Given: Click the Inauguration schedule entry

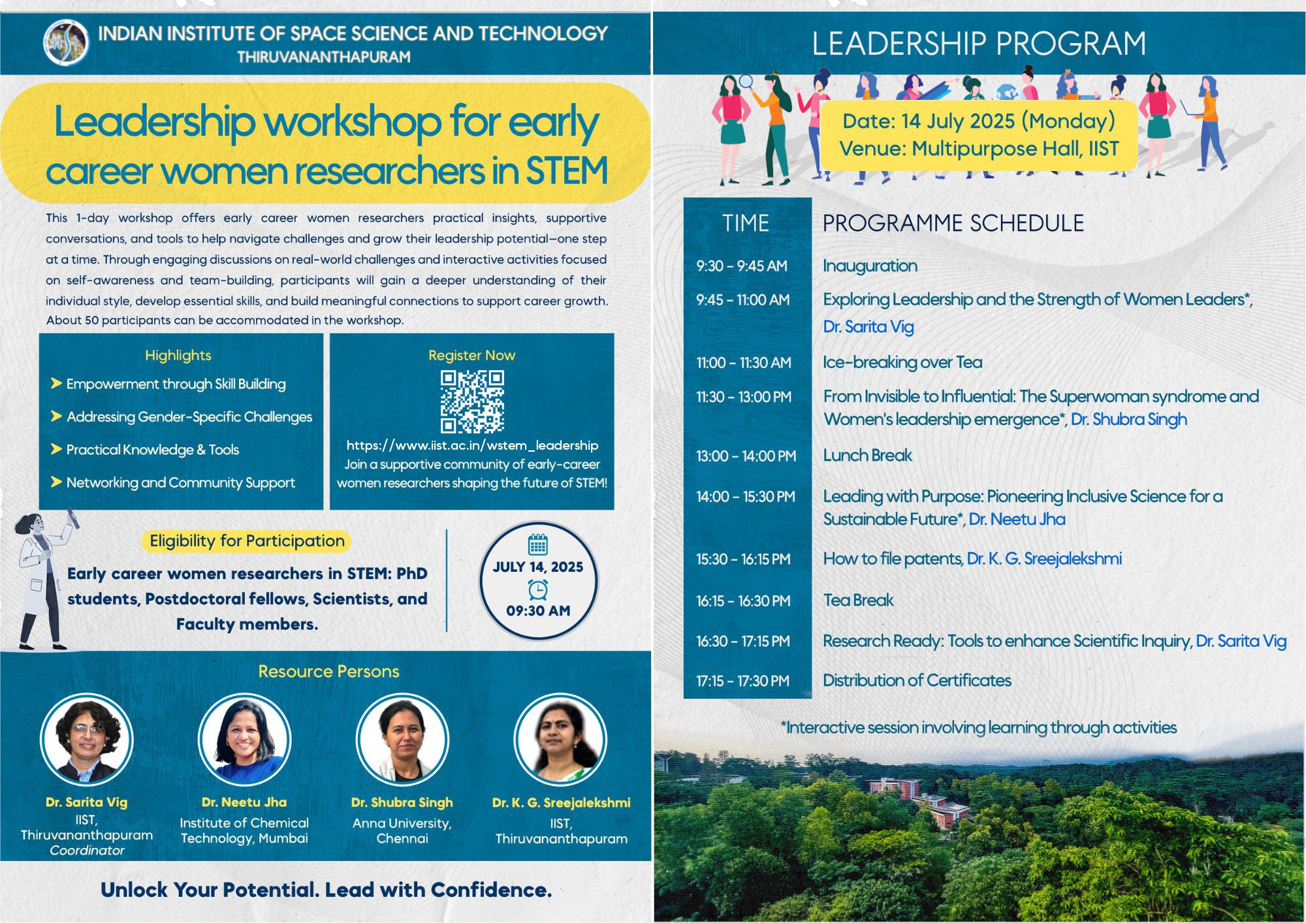Looking at the screenshot, I should (x=870, y=266).
